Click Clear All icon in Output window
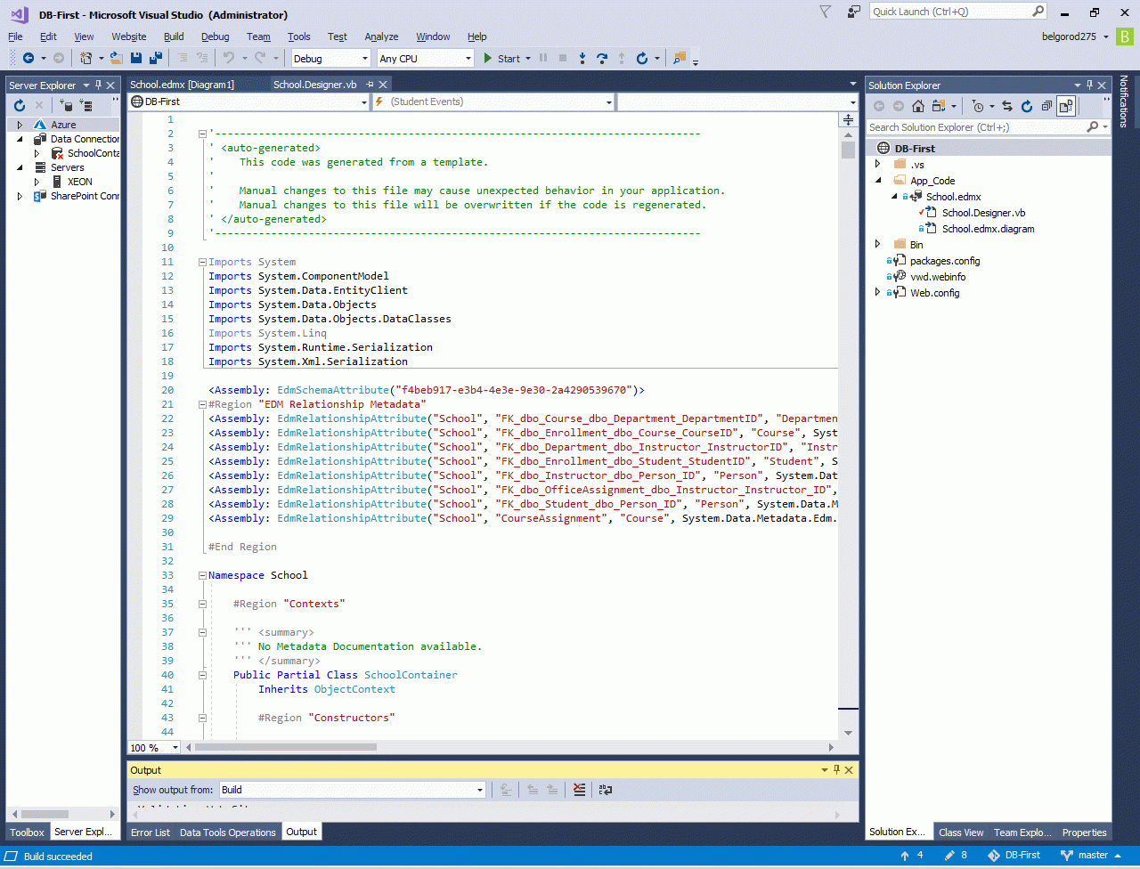 point(580,790)
